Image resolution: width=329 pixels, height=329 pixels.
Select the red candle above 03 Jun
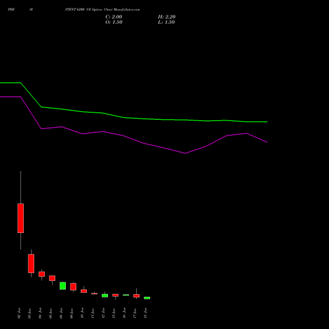31,263
